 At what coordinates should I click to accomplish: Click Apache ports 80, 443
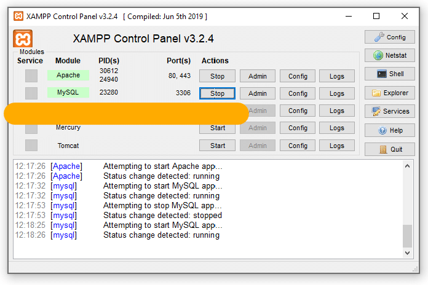[x=180, y=76]
